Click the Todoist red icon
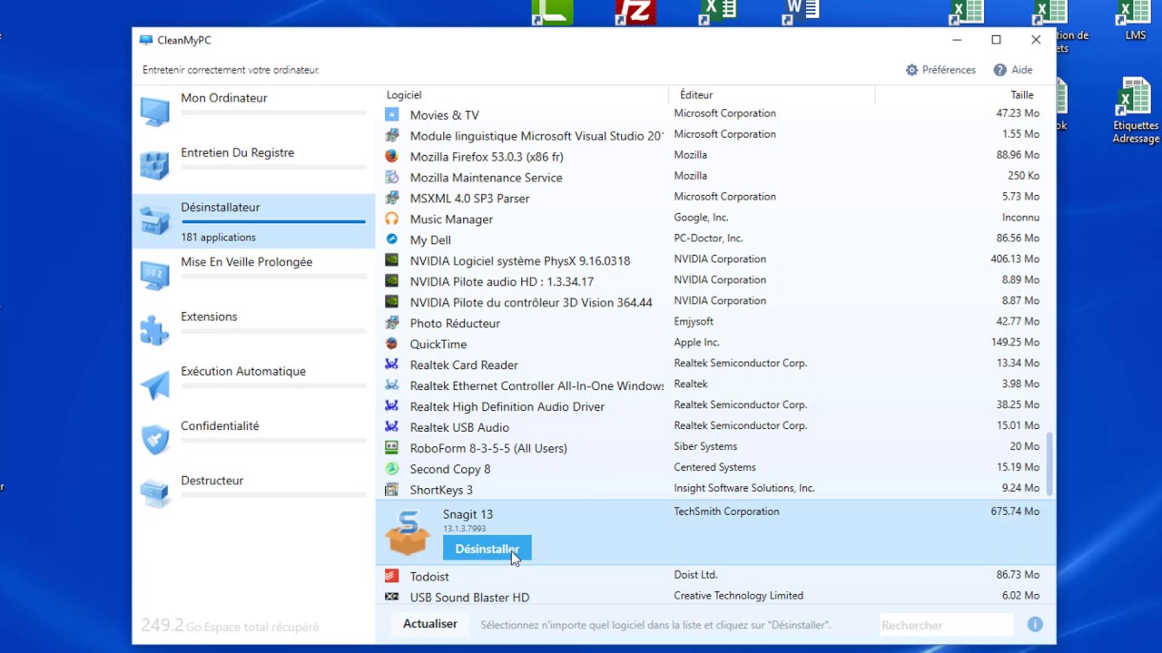This screenshot has height=653, width=1162. (x=391, y=576)
